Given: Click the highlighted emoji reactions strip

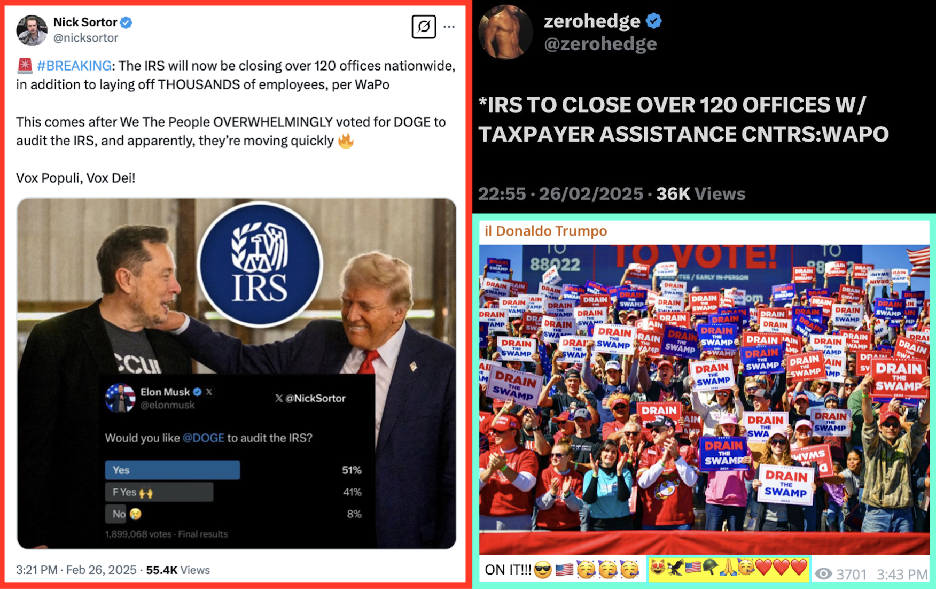Looking at the screenshot, I should point(729,568).
